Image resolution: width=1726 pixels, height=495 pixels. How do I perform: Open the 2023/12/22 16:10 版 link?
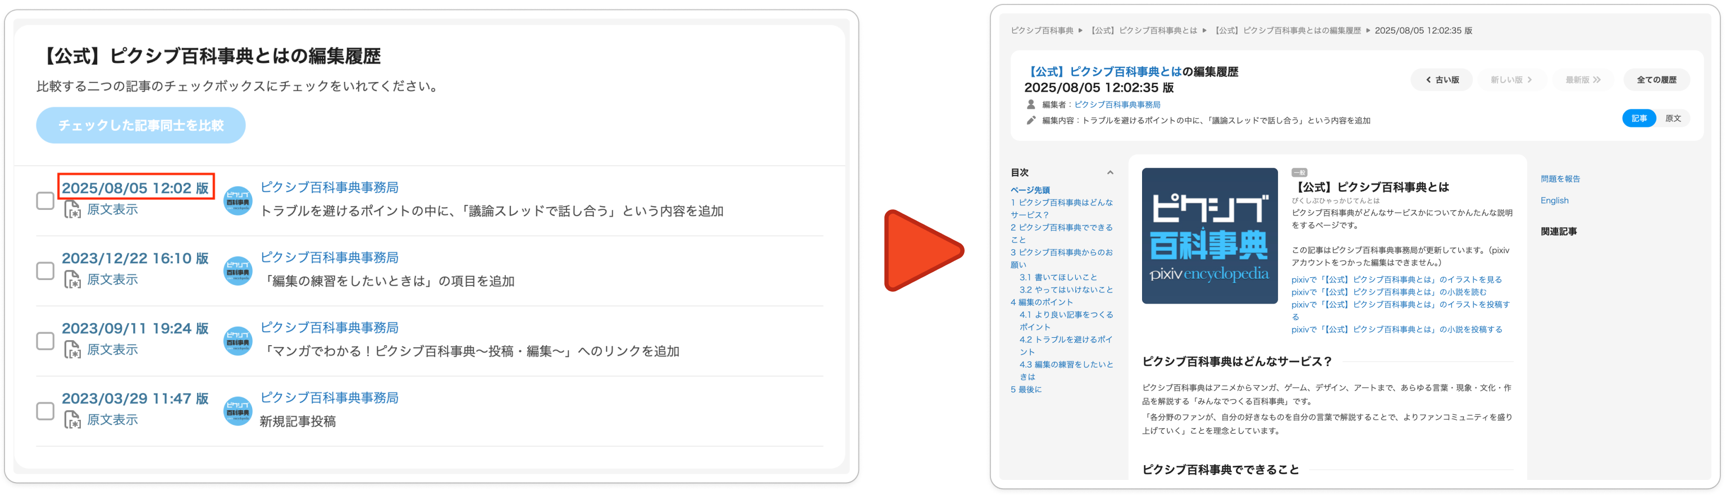pos(135,258)
